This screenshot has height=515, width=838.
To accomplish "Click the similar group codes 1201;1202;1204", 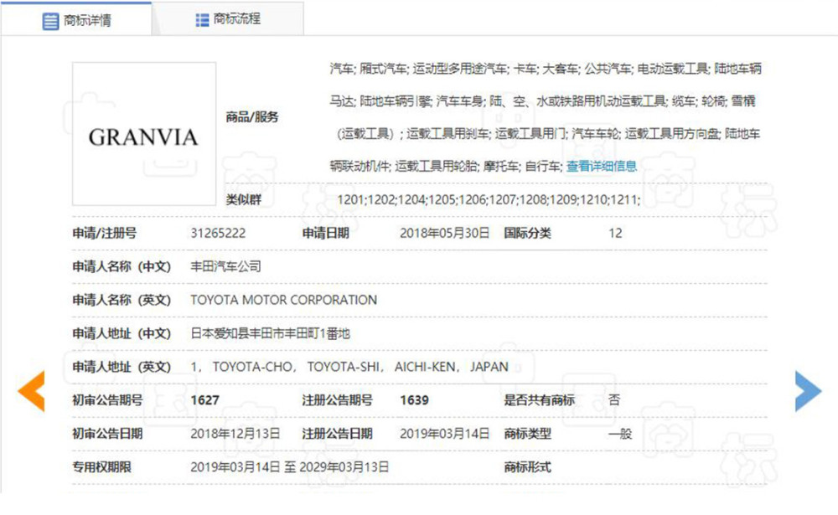I will [489, 200].
